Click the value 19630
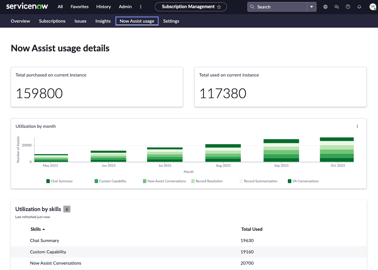Image resolution: width=378 pixels, height=270 pixels. pyautogui.click(x=247, y=240)
